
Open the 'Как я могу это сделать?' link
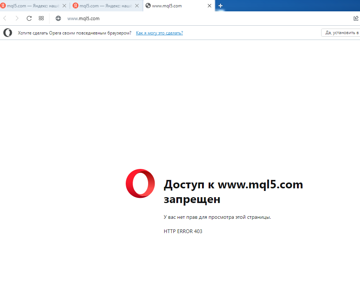click(159, 33)
